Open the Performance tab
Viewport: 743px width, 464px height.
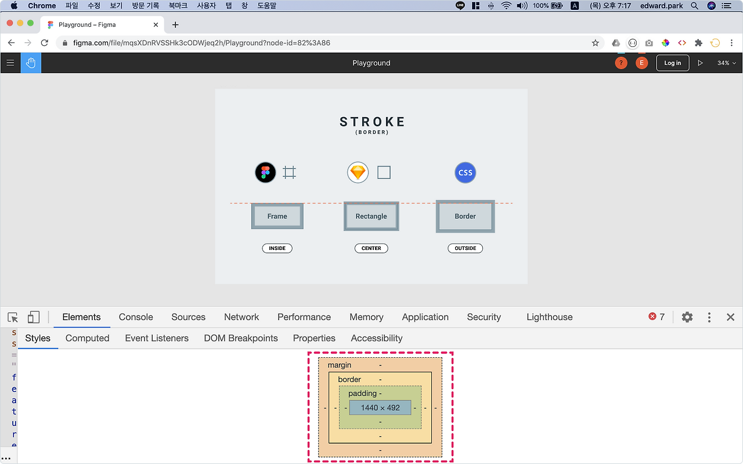click(304, 317)
